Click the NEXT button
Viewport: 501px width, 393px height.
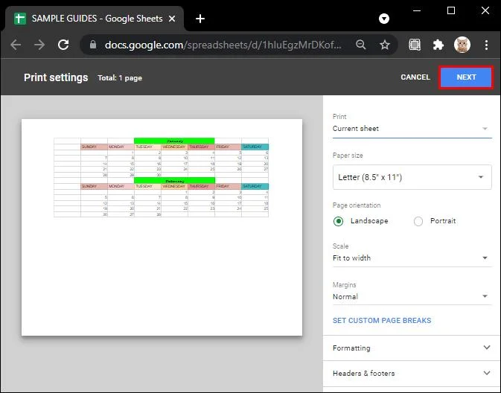click(x=466, y=77)
